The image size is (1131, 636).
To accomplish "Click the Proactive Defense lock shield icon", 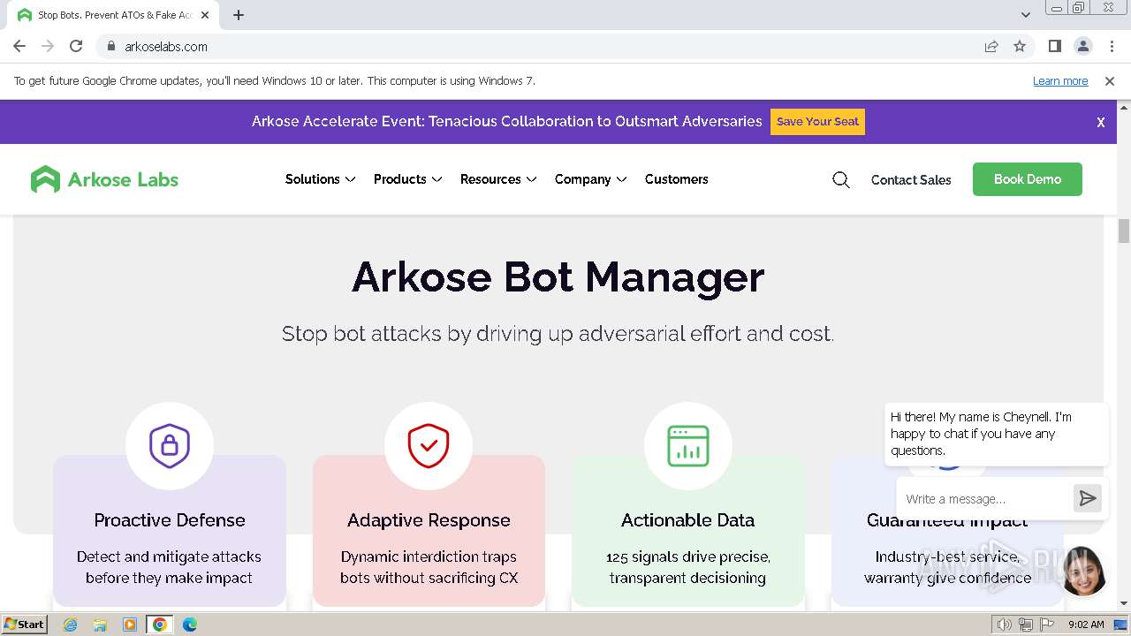I will [170, 446].
